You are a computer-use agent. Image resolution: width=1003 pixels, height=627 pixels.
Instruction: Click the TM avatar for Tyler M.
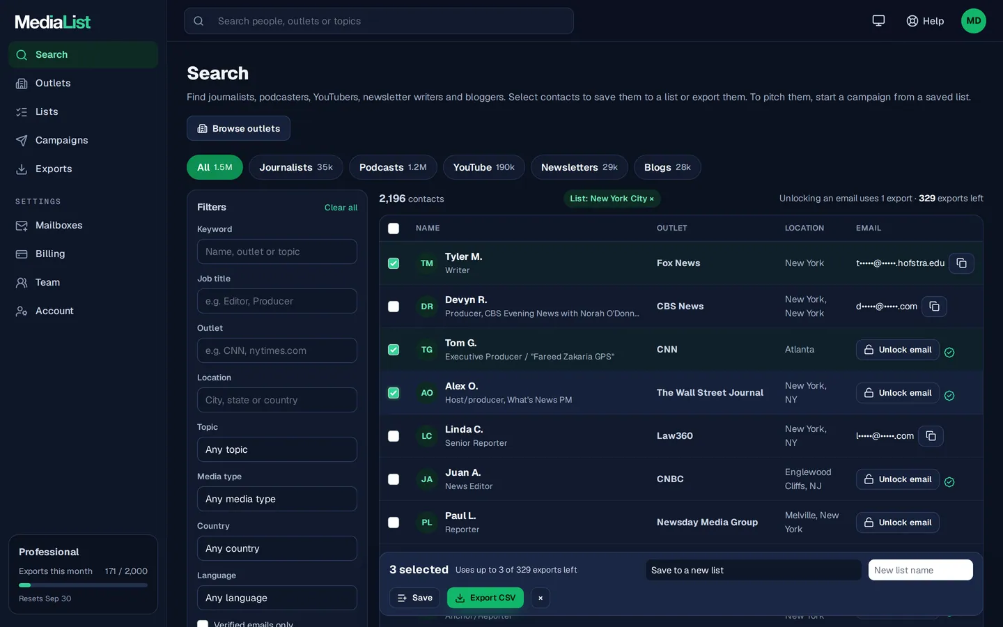pyautogui.click(x=427, y=263)
